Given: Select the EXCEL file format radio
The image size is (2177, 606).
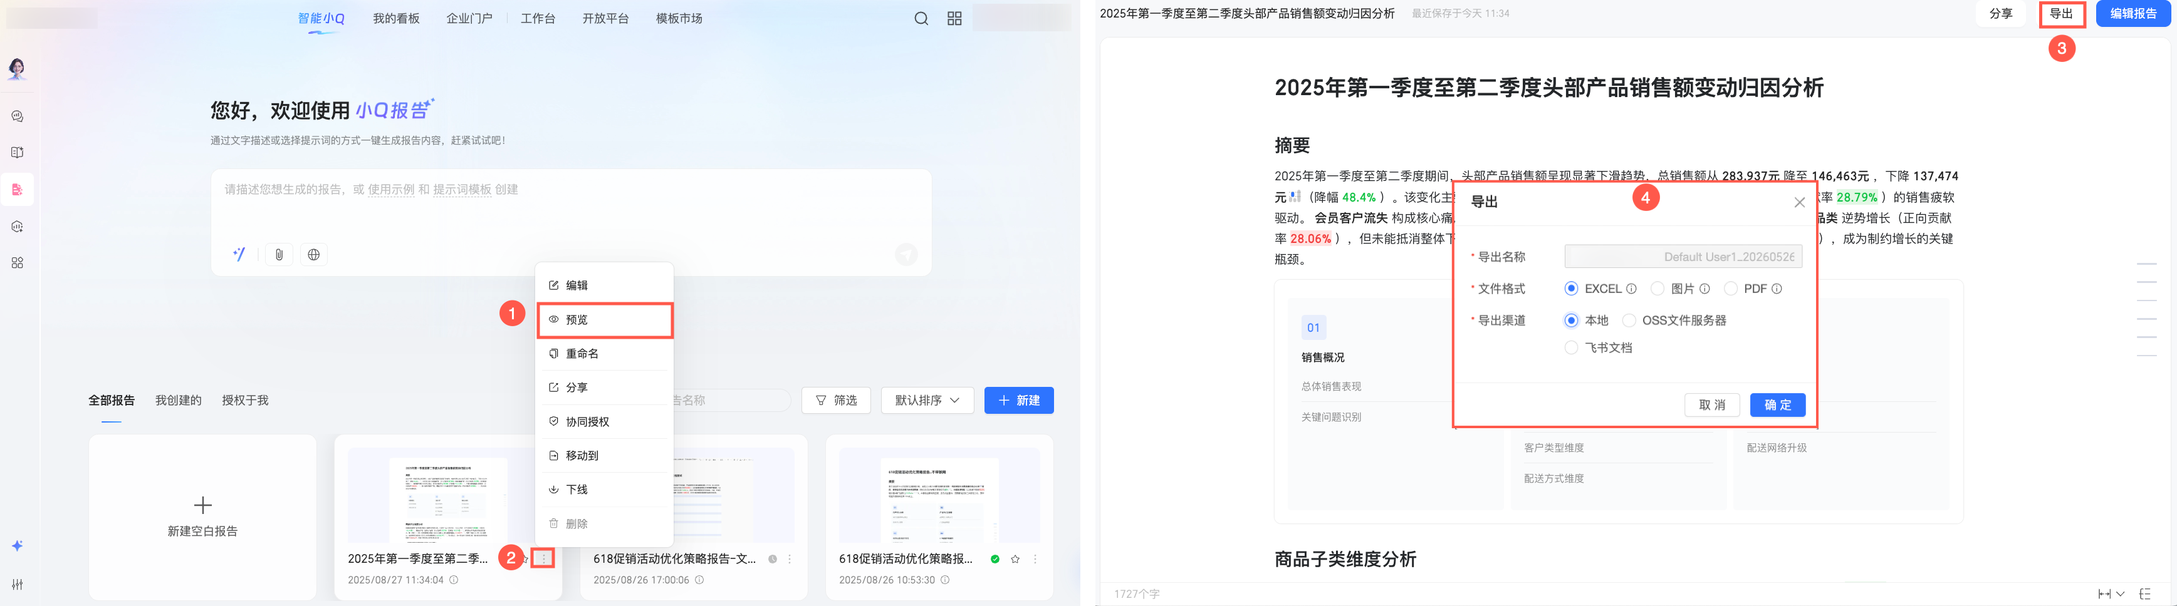Looking at the screenshot, I should point(1571,289).
